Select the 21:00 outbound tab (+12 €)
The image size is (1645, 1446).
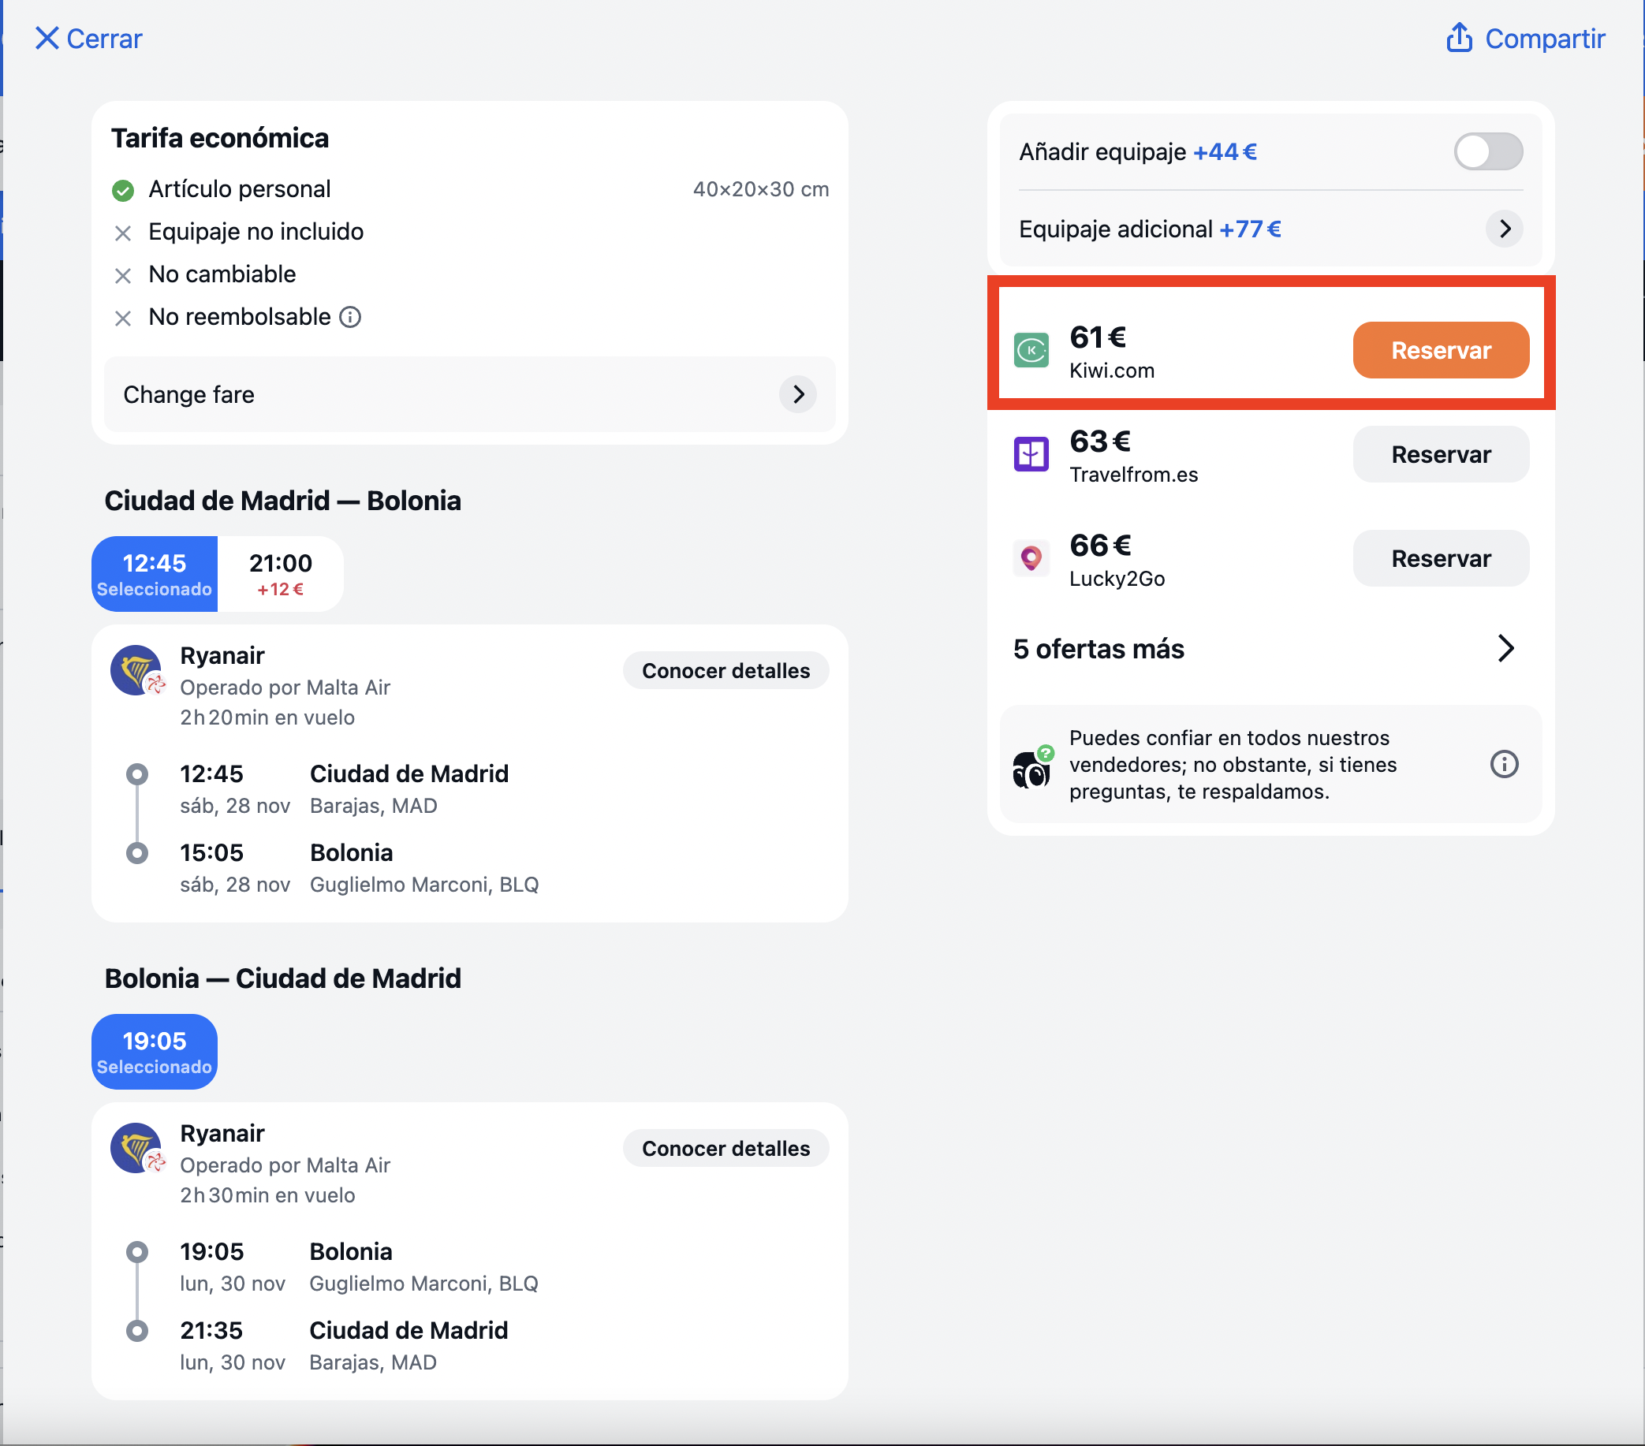click(x=280, y=574)
